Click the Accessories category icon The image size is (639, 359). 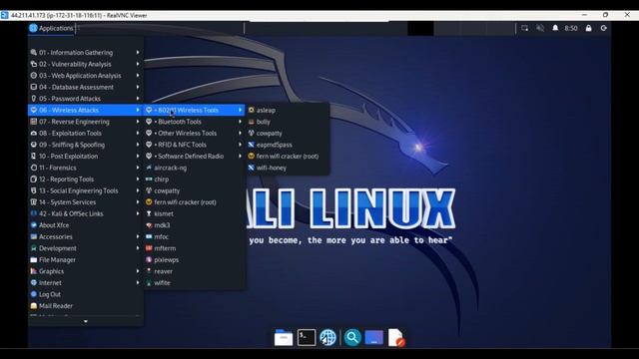click(34, 236)
